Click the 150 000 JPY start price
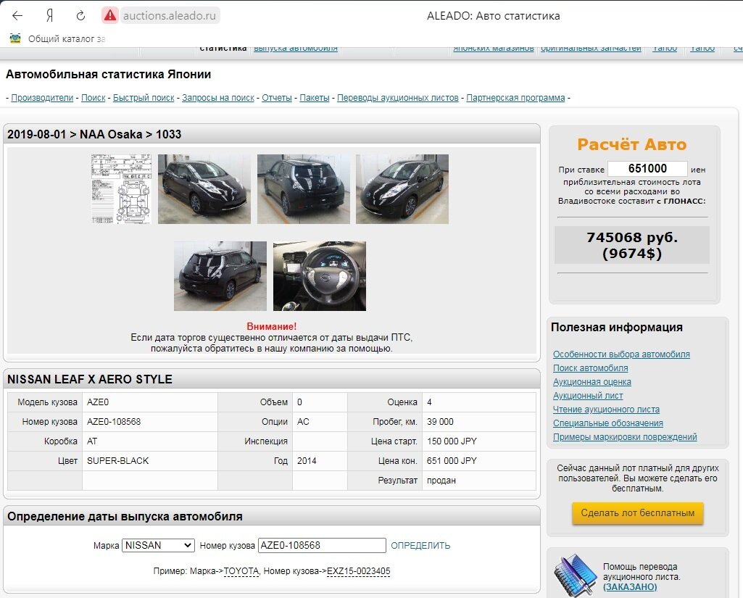743x598 pixels. 452,441
